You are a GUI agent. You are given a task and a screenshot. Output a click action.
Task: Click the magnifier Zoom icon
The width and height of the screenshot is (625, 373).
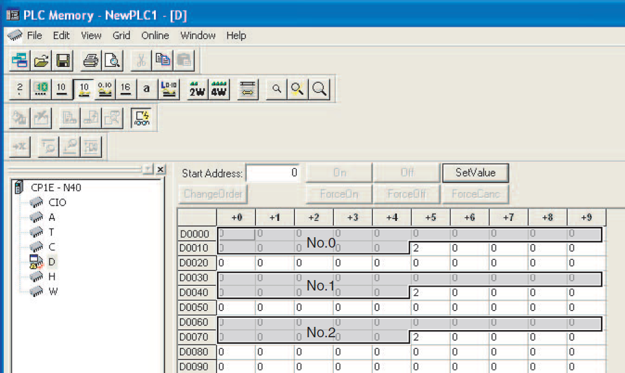(319, 89)
